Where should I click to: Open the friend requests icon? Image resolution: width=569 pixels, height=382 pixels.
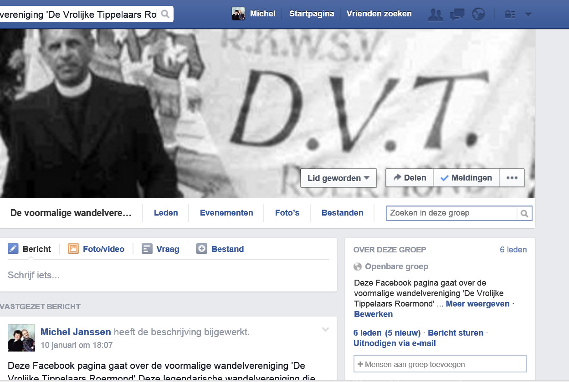[x=436, y=15]
